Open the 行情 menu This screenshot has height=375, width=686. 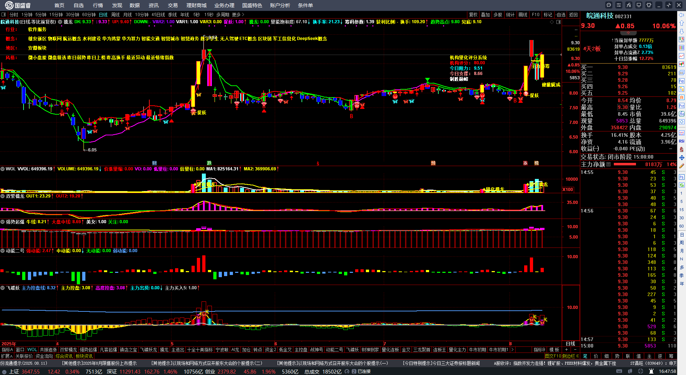98,5
